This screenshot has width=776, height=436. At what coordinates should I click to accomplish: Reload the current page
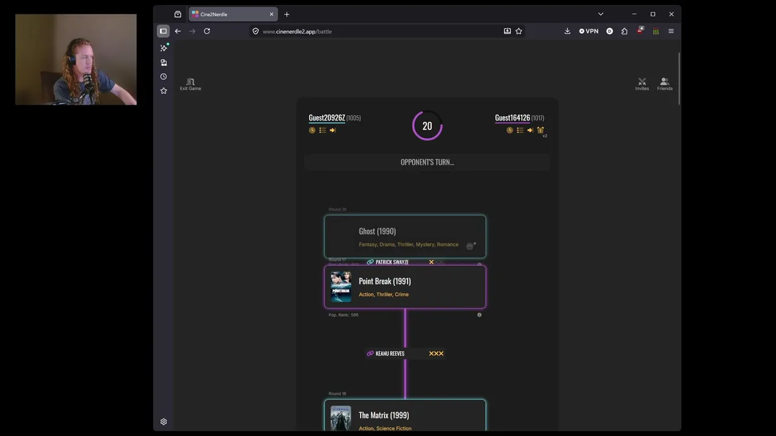click(207, 31)
